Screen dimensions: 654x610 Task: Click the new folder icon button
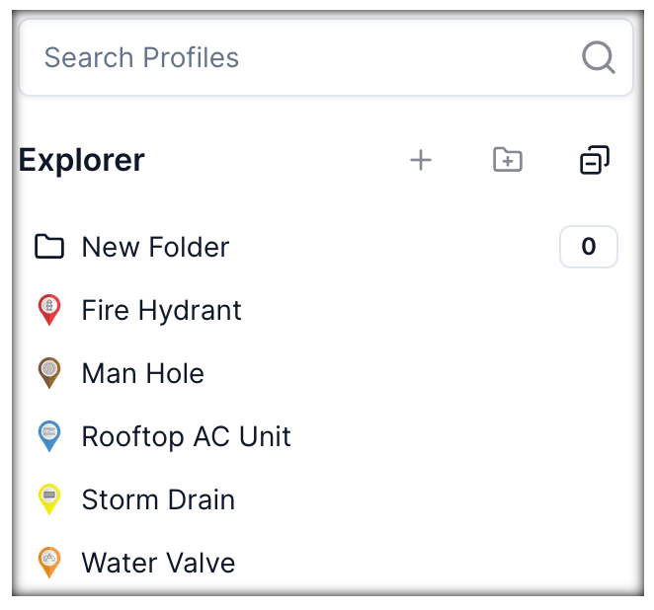(x=508, y=160)
